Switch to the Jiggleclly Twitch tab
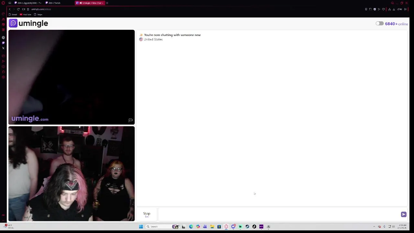This screenshot has width=414, height=233. (x=28, y=3)
